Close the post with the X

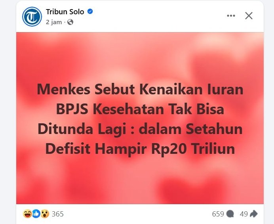point(249,16)
